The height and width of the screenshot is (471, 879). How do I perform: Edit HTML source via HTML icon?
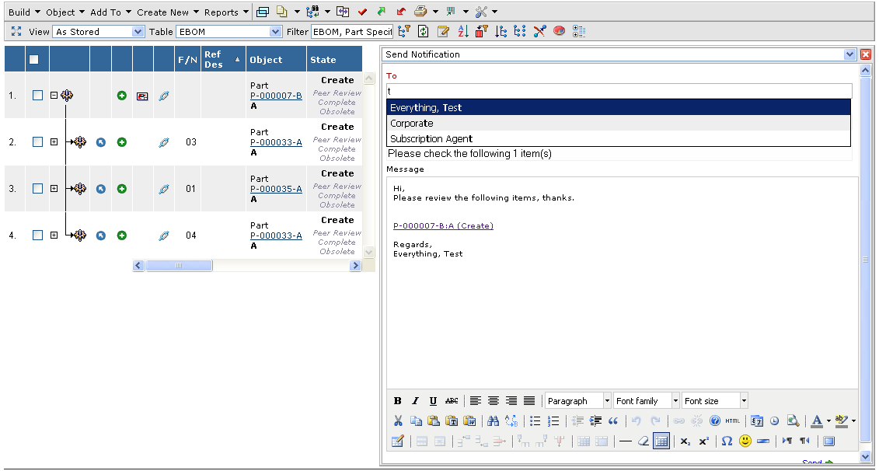coord(732,420)
